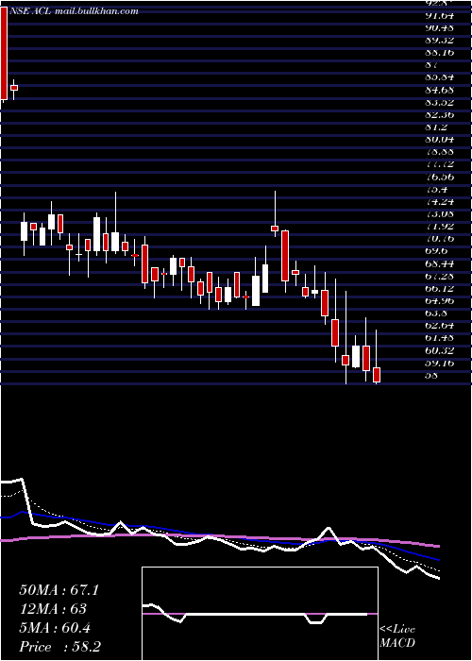The height and width of the screenshot is (661, 472).
Task: Click the 58 price axis label
Action: 432,375
